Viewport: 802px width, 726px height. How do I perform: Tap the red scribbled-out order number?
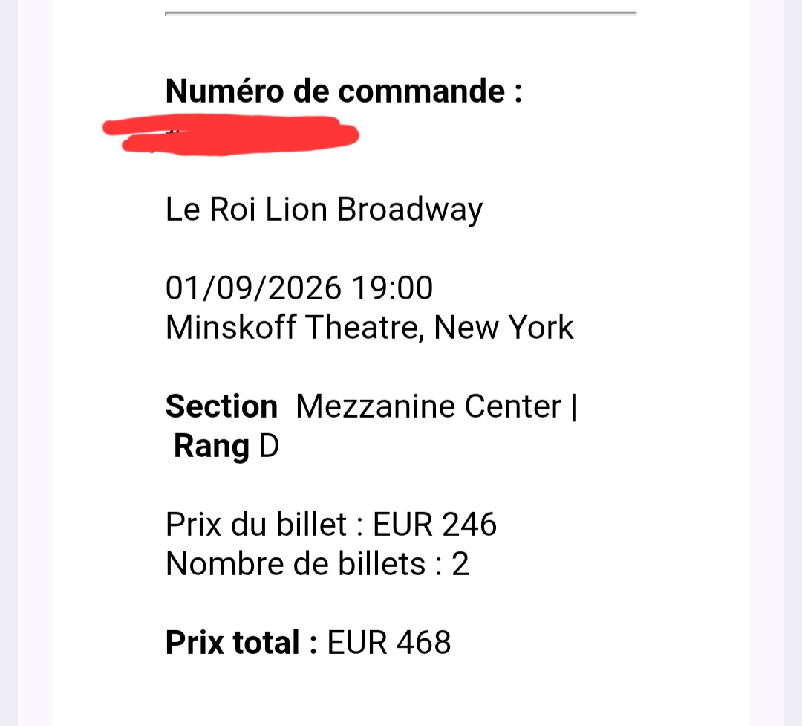[232, 135]
